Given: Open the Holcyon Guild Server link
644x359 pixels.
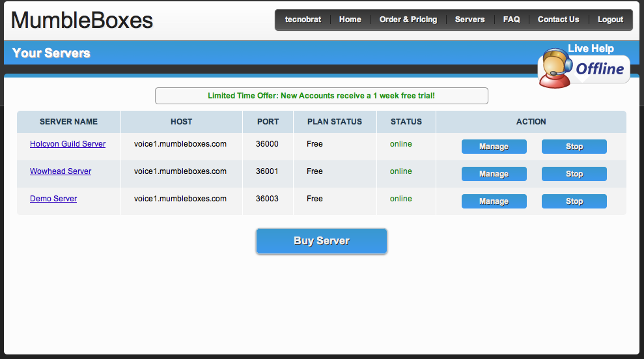Looking at the screenshot, I should pos(68,144).
